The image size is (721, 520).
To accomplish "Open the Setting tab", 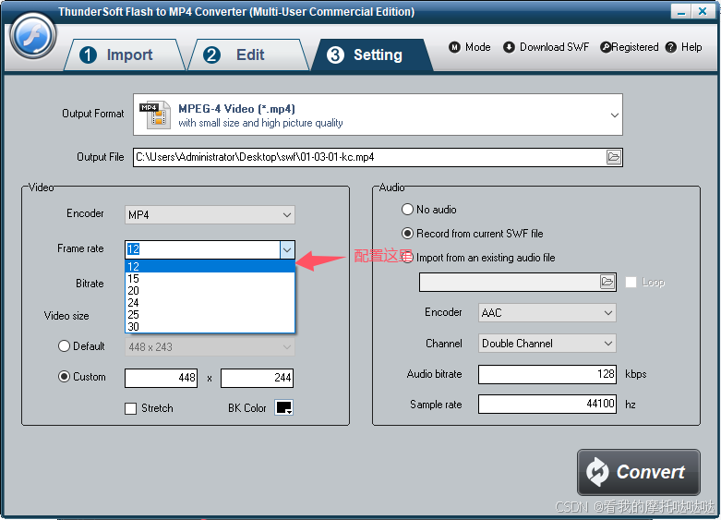I will (x=371, y=54).
